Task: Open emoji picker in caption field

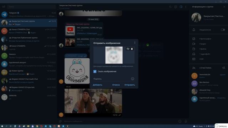Action: (x=133, y=79)
